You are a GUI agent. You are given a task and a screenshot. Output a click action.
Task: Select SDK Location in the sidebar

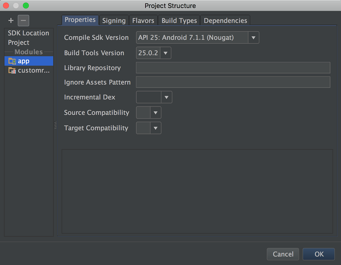29,33
